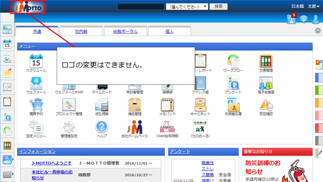Open the 利用者名簿 icon
This screenshot has height=182, width=323.
click(x=233, y=105)
